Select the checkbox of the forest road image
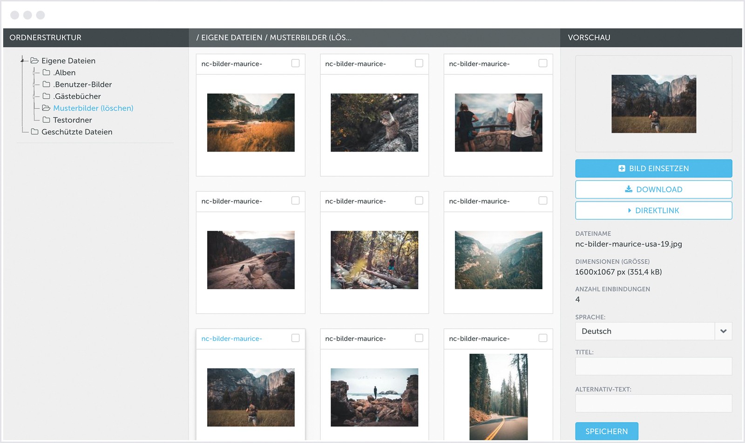 point(543,338)
